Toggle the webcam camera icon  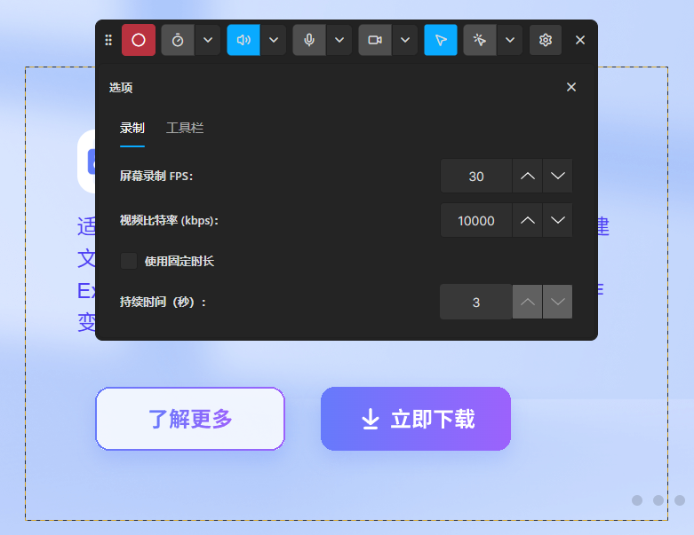(375, 40)
